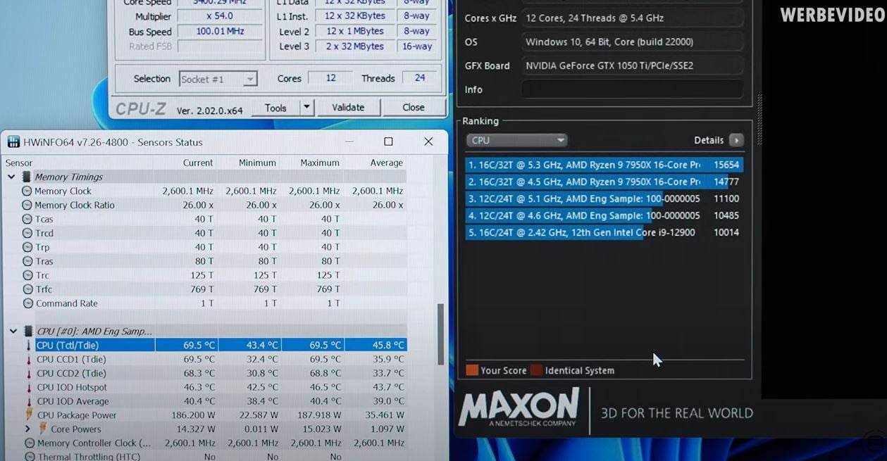The height and width of the screenshot is (461, 887).
Task: Click the icon beside Thermal Throttling (HTC)
Action: (30, 457)
